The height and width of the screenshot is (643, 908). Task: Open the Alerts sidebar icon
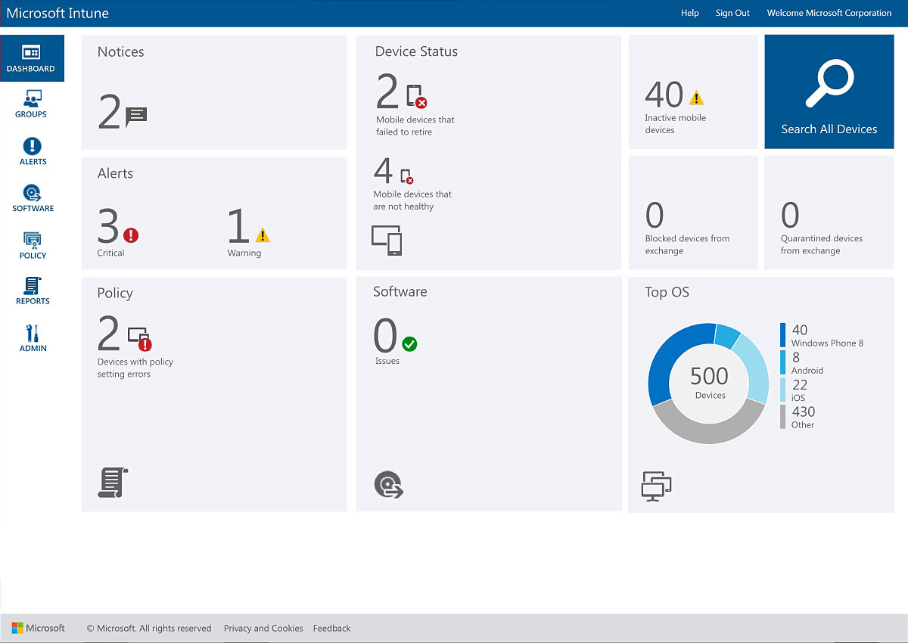(33, 146)
